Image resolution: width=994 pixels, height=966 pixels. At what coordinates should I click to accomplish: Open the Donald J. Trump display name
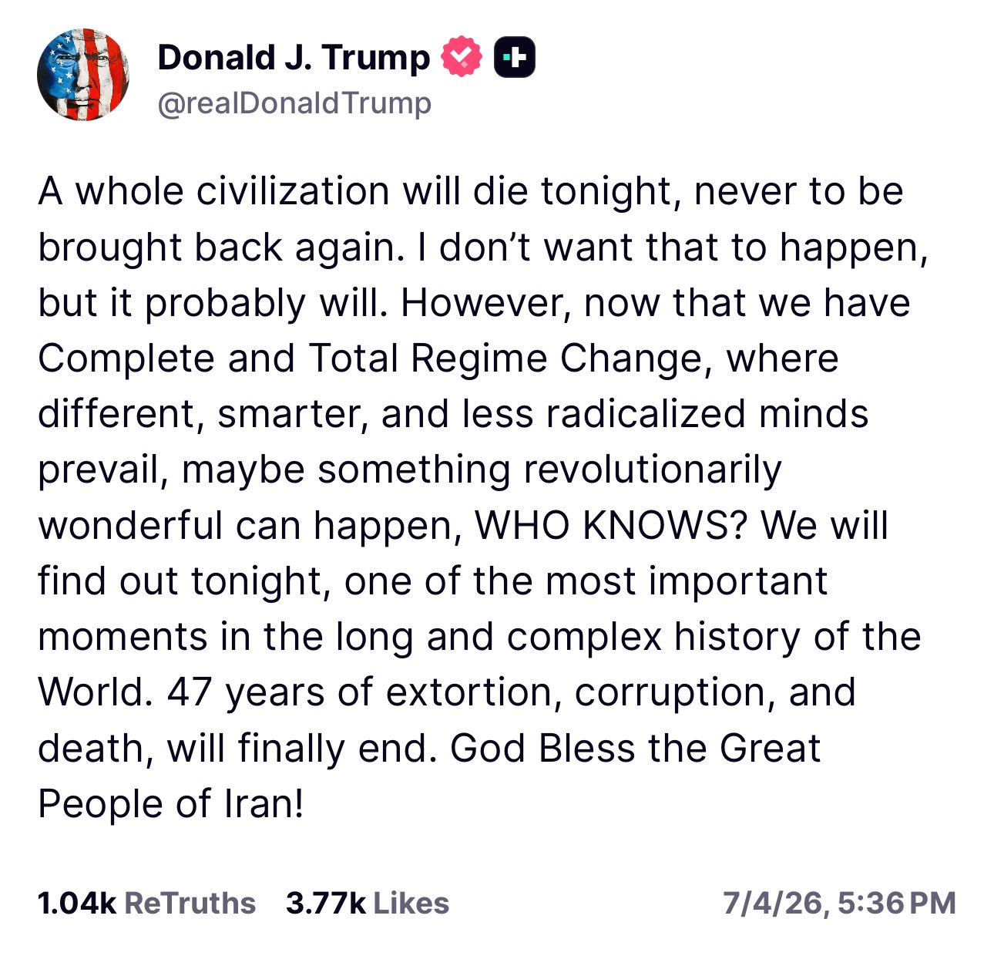pos(294,58)
